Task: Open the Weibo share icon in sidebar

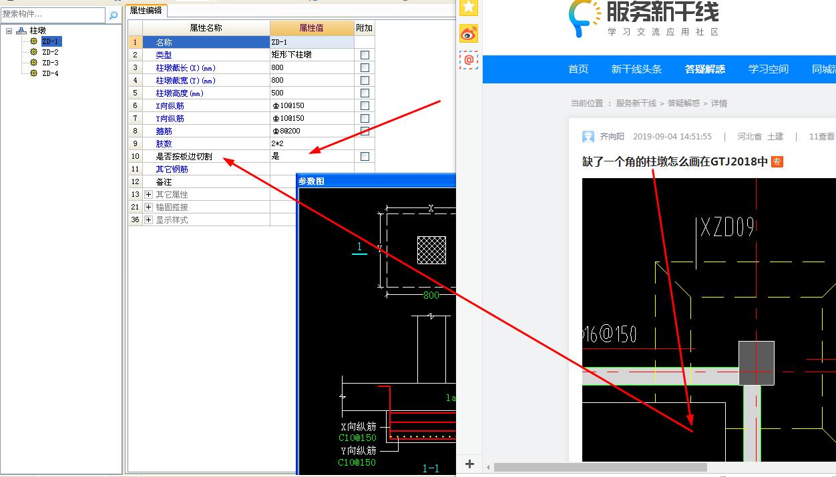Action: pos(469,33)
